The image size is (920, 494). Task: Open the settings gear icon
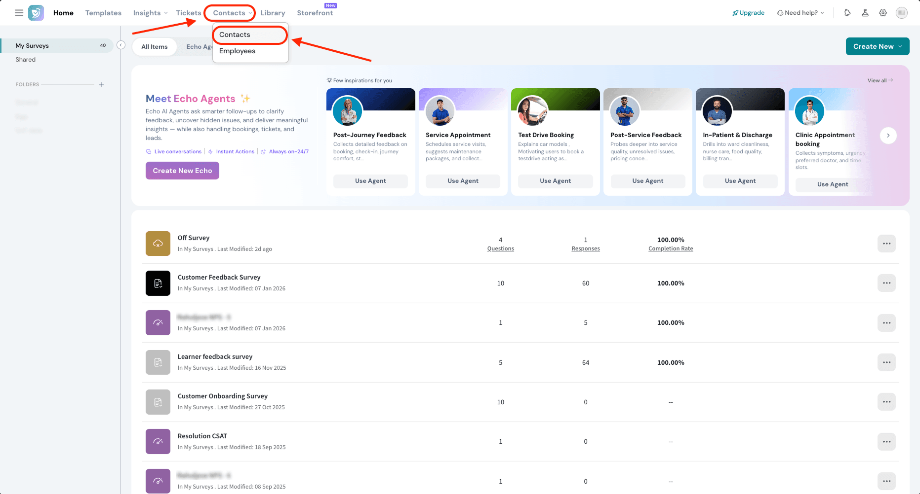[x=883, y=13]
